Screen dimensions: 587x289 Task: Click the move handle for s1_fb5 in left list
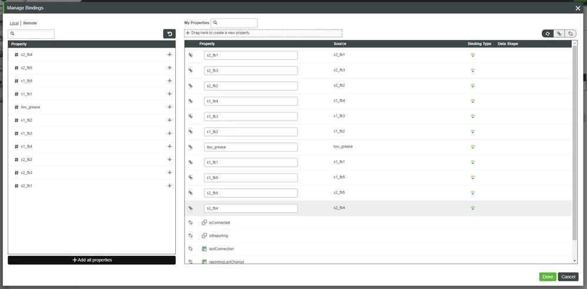pos(169,81)
